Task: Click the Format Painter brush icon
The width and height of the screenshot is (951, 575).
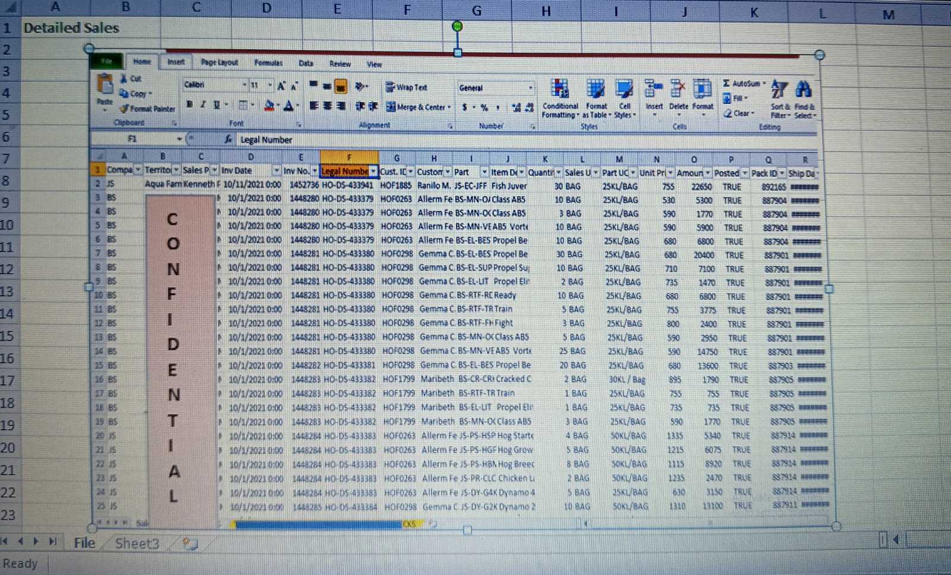Action: (x=124, y=109)
